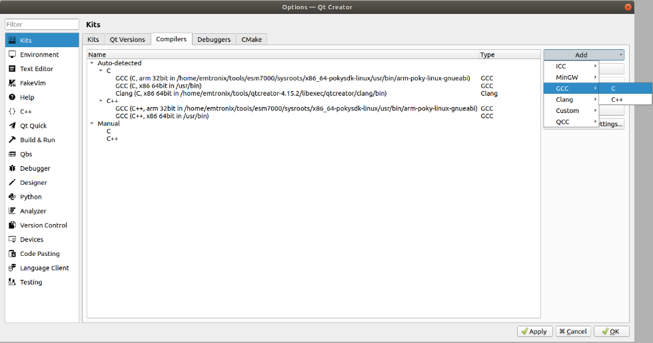The width and height of the screenshot is (653, 343).
Task: Sort by the Type column header
Action: [510, 55]
